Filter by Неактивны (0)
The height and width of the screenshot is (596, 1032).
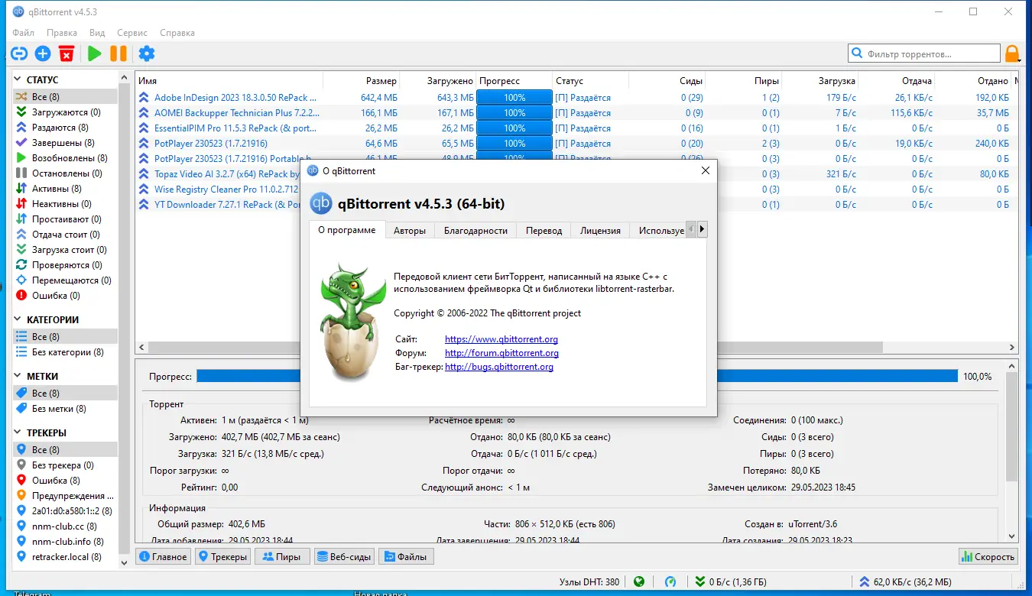[x=65, y=204]
